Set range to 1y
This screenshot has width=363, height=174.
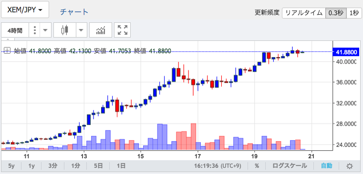[x=31, y=166]
